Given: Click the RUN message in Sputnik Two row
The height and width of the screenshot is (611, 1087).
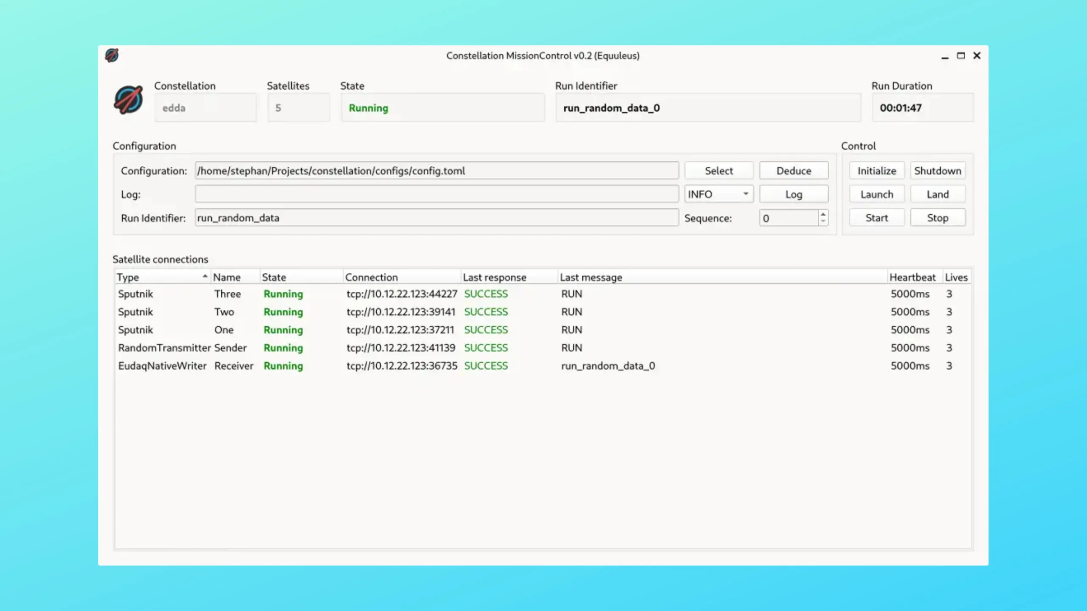Looking at the screenshot, I should (572, 312).
